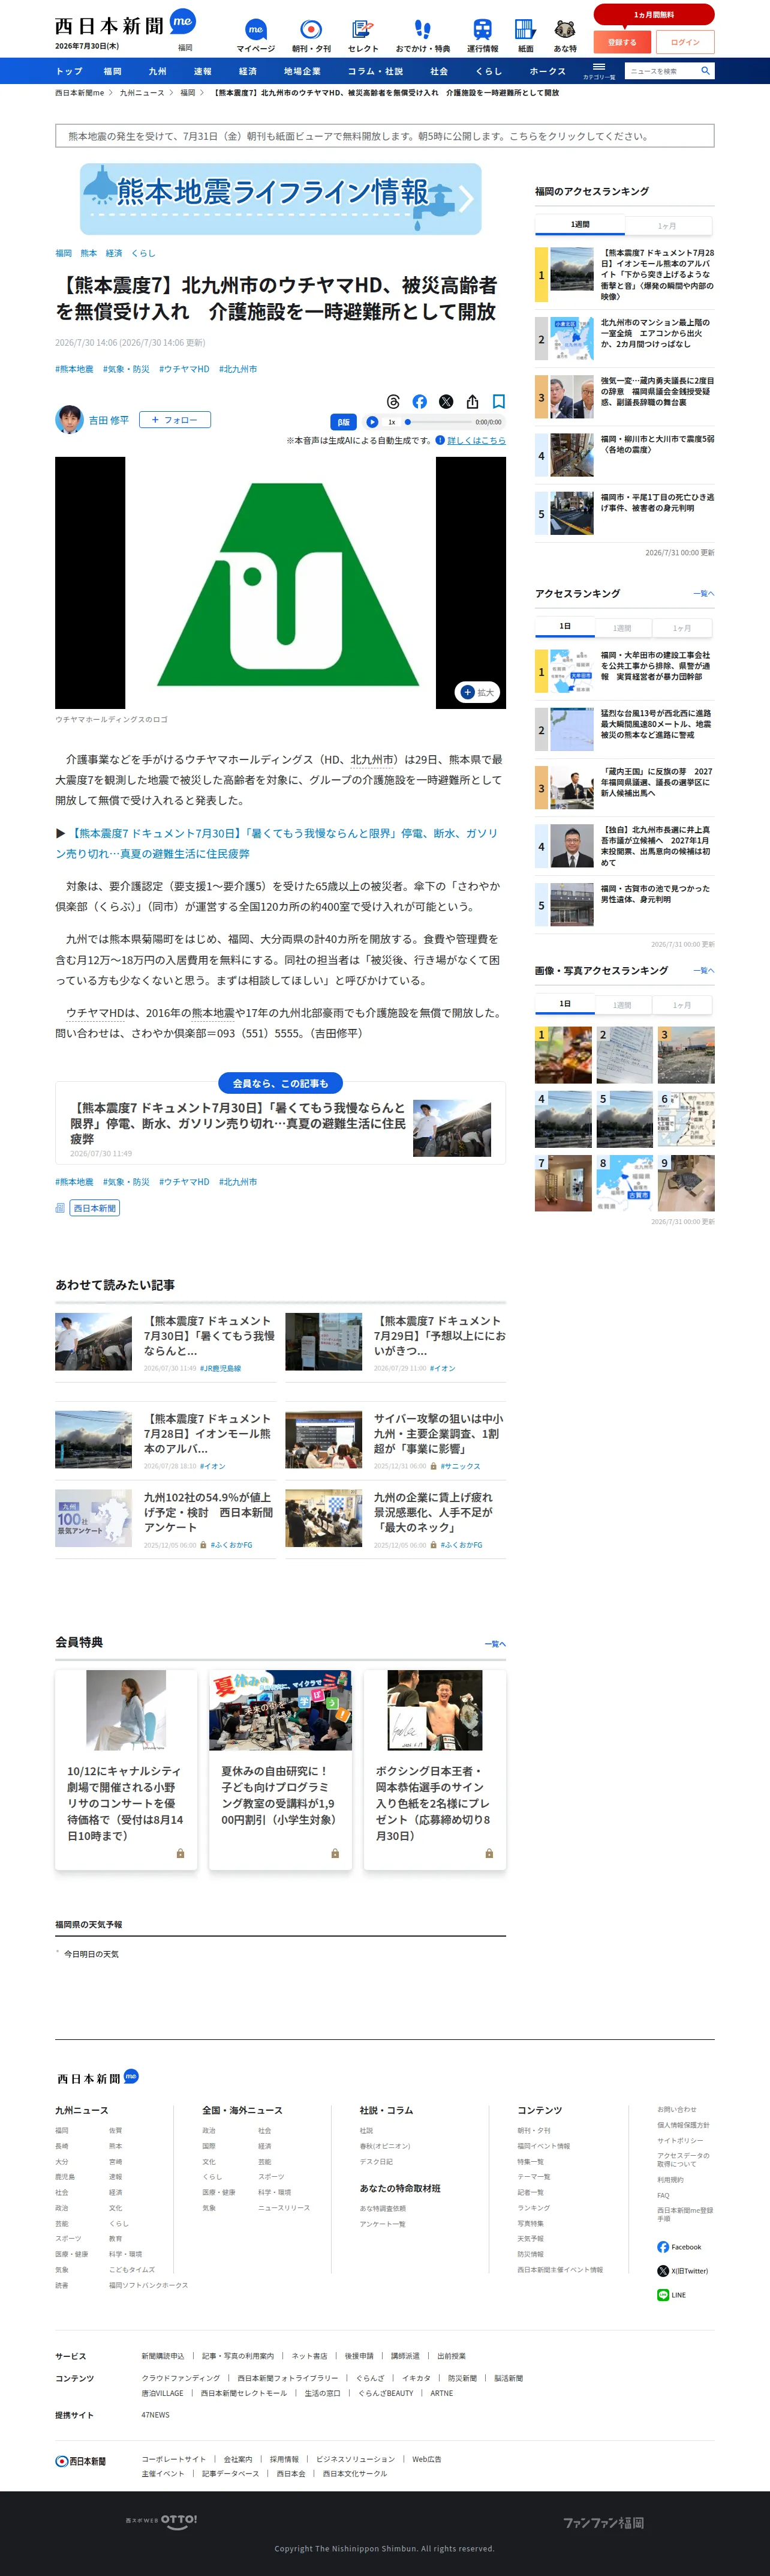This screenshot has height=2576, width=770.
Task: Open the 福岡 ranking No.2 マンション fire article
Action: pyautogui.click(x=625, y=339)
